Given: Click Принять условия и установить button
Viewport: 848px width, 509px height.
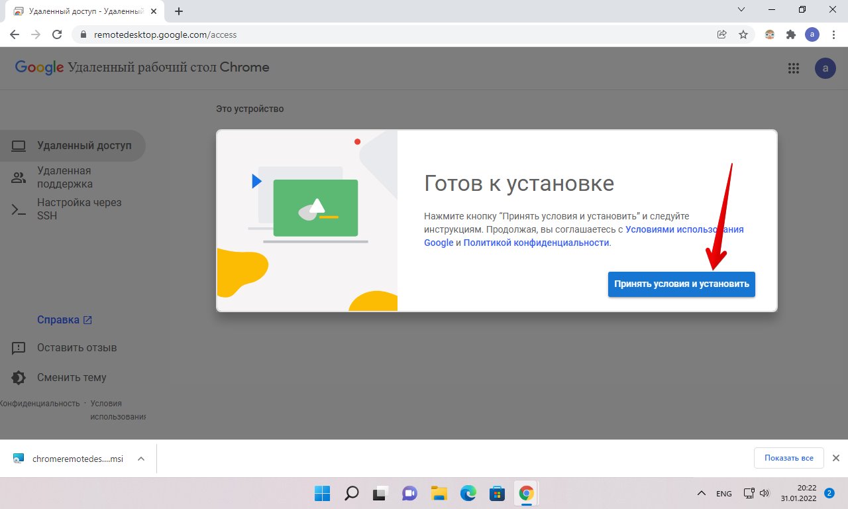Looking at the screenshot, I should click(x=682, y=284).
